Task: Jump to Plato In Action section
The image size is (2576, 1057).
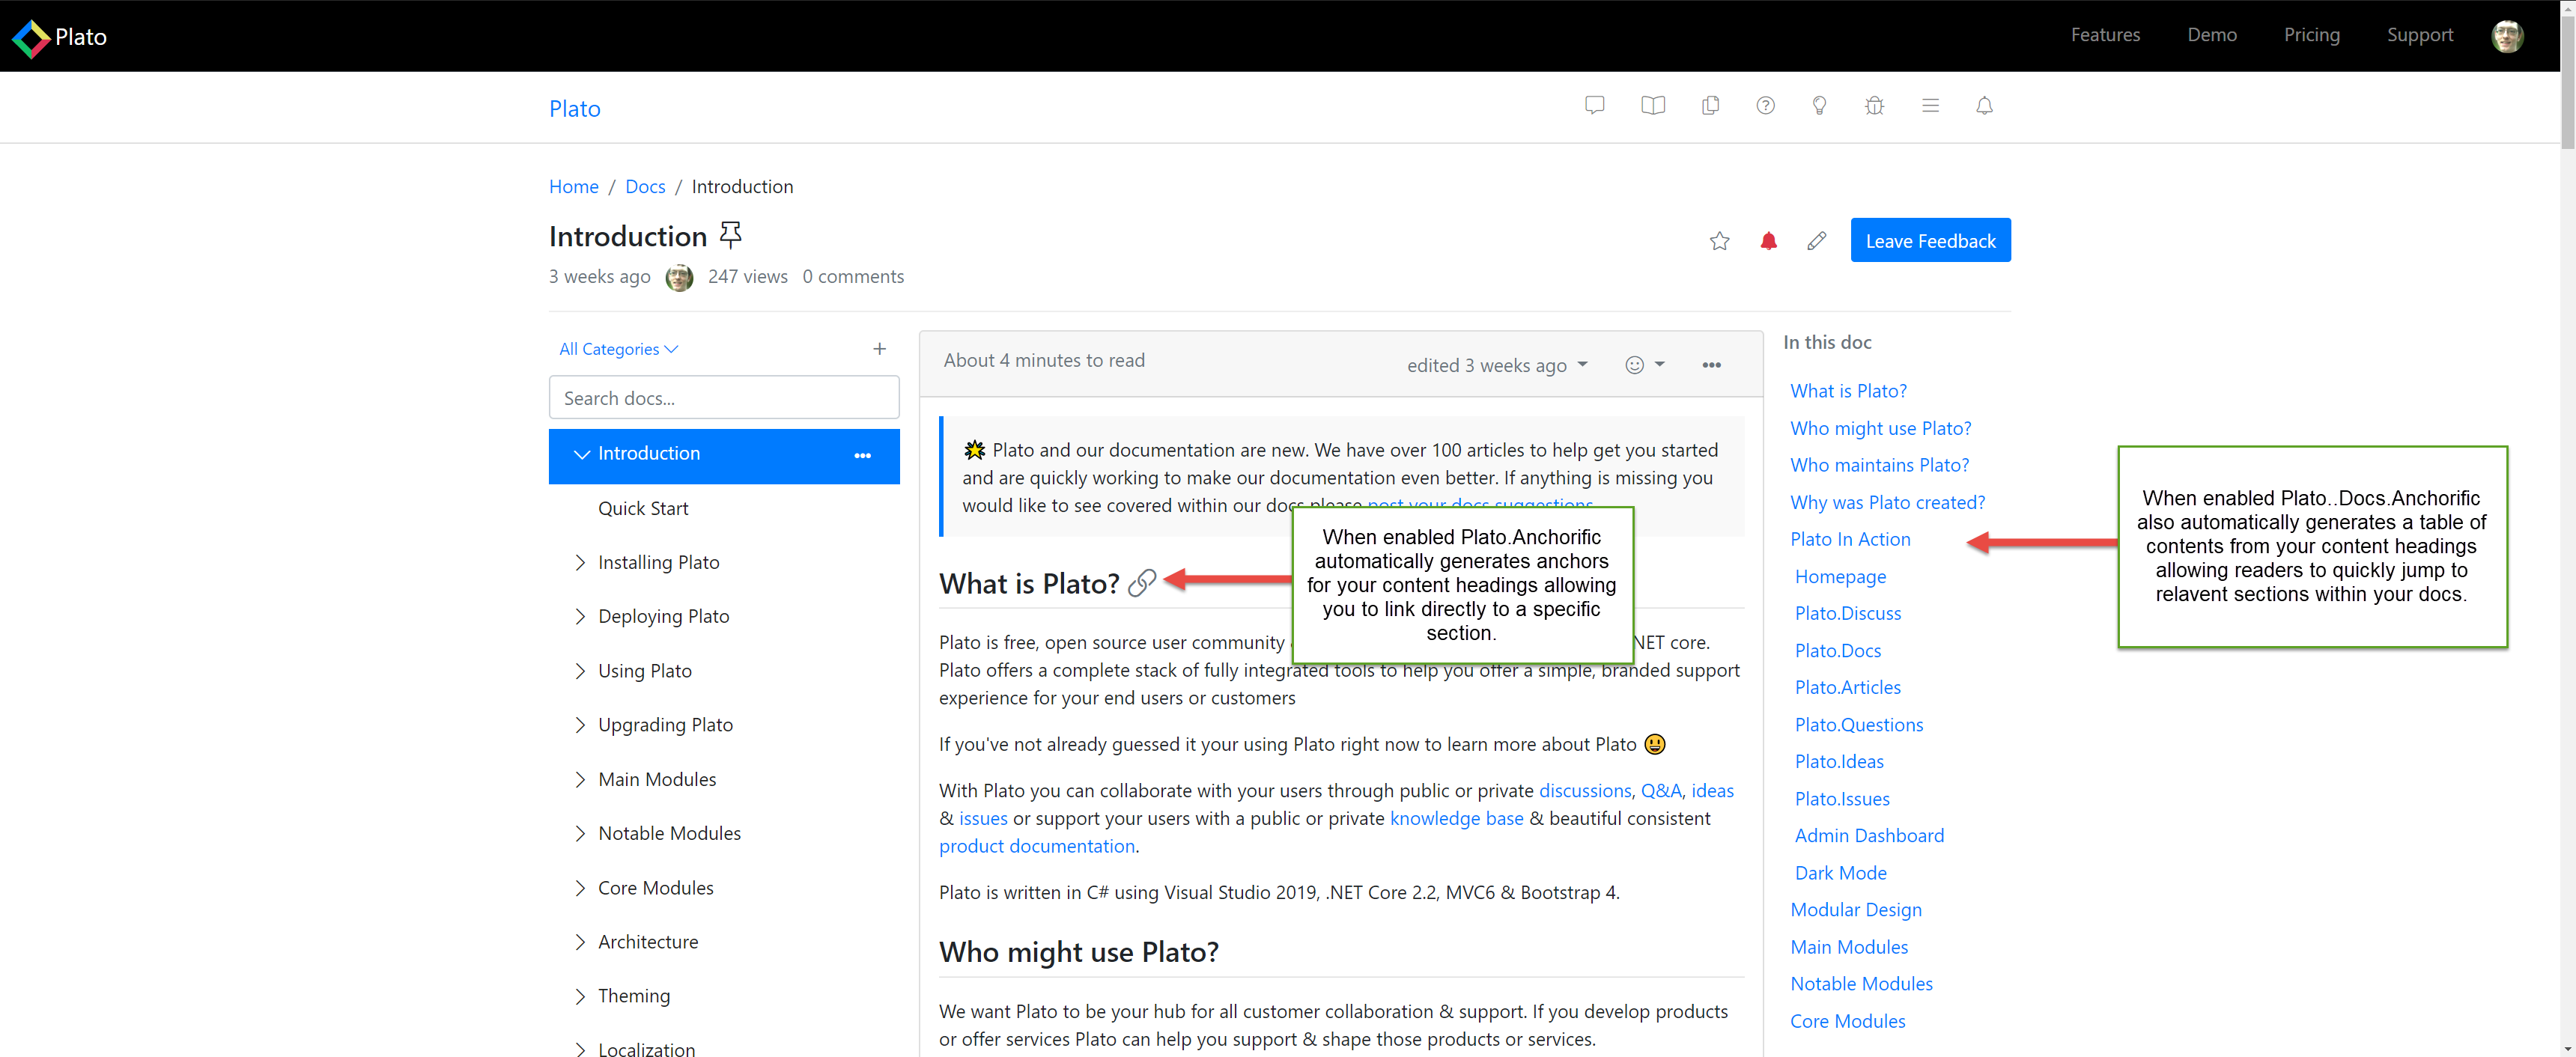Action: click(x=1850, y=540)
